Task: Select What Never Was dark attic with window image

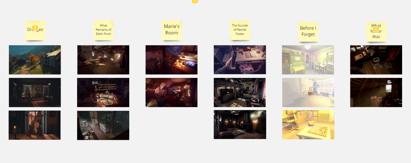Action: tap(376, 92)
